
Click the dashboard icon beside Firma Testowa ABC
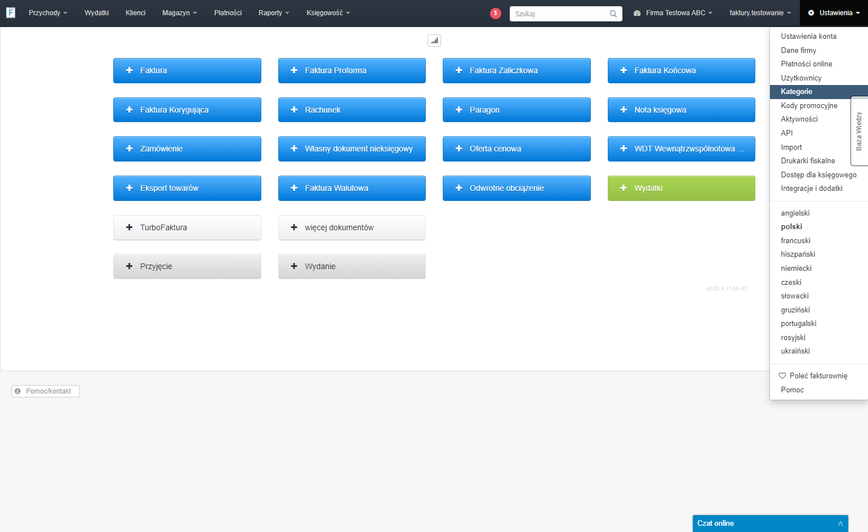pos(637,13)
